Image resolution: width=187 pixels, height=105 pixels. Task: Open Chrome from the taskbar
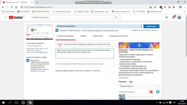[30, 102]
